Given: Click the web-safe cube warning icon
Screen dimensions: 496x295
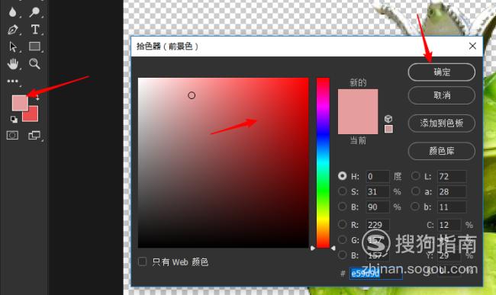Looking at the screenshot, I should (x=388, y=119).
